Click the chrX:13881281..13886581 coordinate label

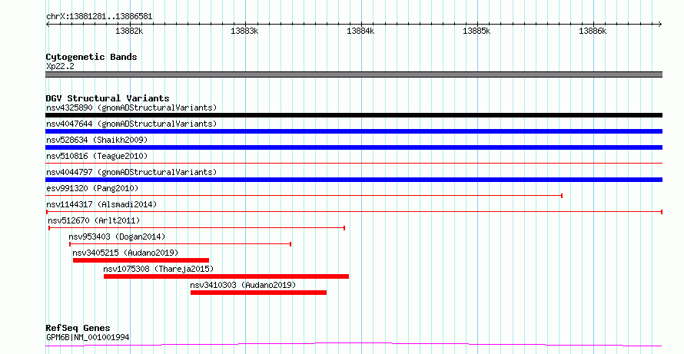coord(99,17)
